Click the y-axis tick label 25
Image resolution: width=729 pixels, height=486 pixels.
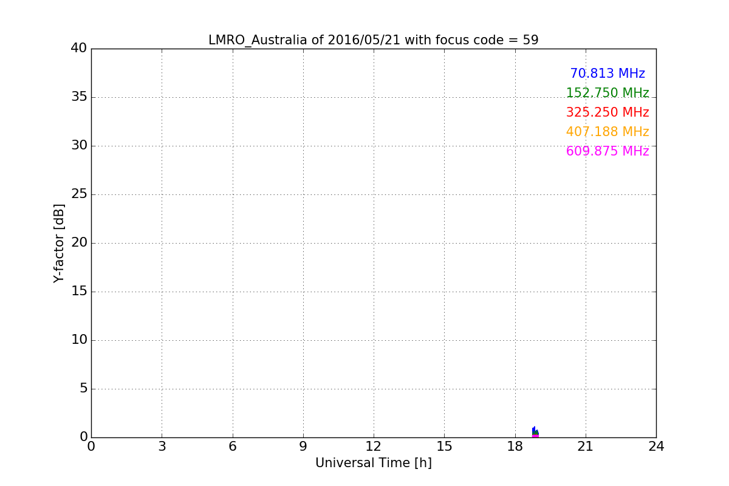[x=79, y=194]
